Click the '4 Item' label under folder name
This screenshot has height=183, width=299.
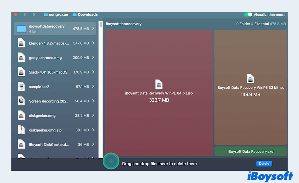tap(33, 32)
